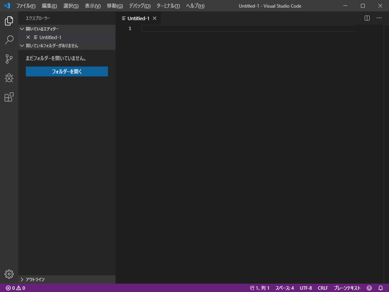Click the VS Code logo in title bar

[x=7, y=6]
